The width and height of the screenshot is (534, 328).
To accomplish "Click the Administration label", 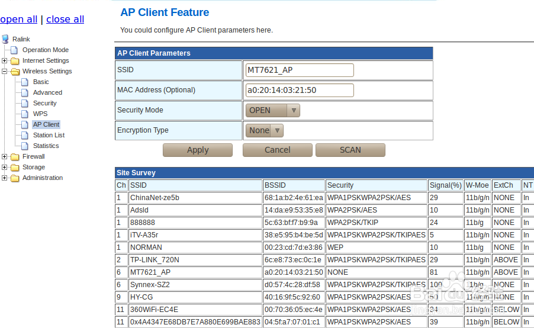I will pyautogui.click(x=43, y=178).
